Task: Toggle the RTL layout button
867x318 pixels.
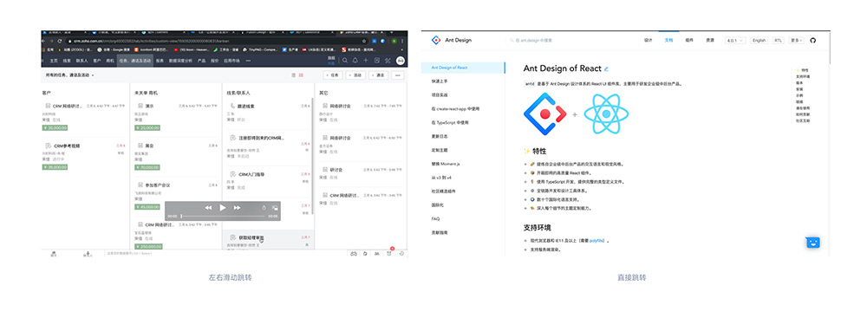Action: point(779,41)
